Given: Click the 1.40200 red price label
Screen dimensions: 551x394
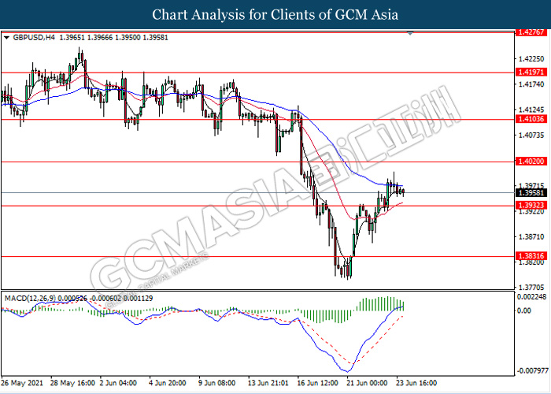Looking at the screenshot, I should pos(531,162).
